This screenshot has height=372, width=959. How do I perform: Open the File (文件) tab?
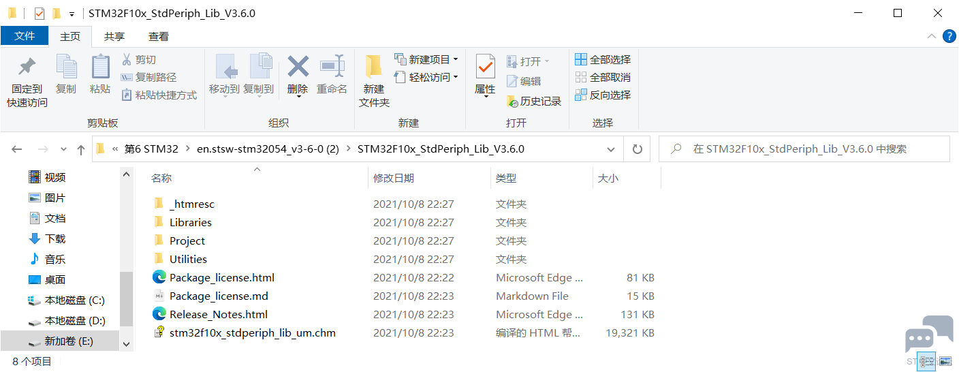click(25, 36)
